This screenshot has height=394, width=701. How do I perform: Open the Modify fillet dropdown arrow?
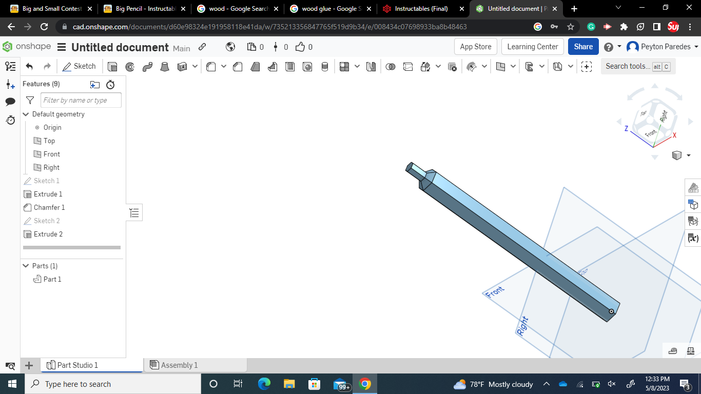[x=484, y=66]
